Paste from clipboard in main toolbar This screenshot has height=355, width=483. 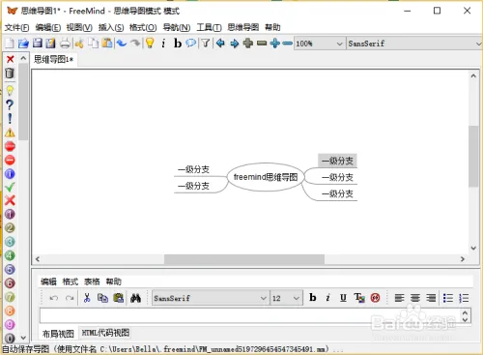tap(107, 43)
